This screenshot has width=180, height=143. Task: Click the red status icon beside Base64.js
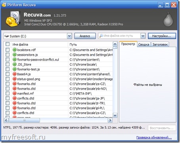click(x=14, y=74)
